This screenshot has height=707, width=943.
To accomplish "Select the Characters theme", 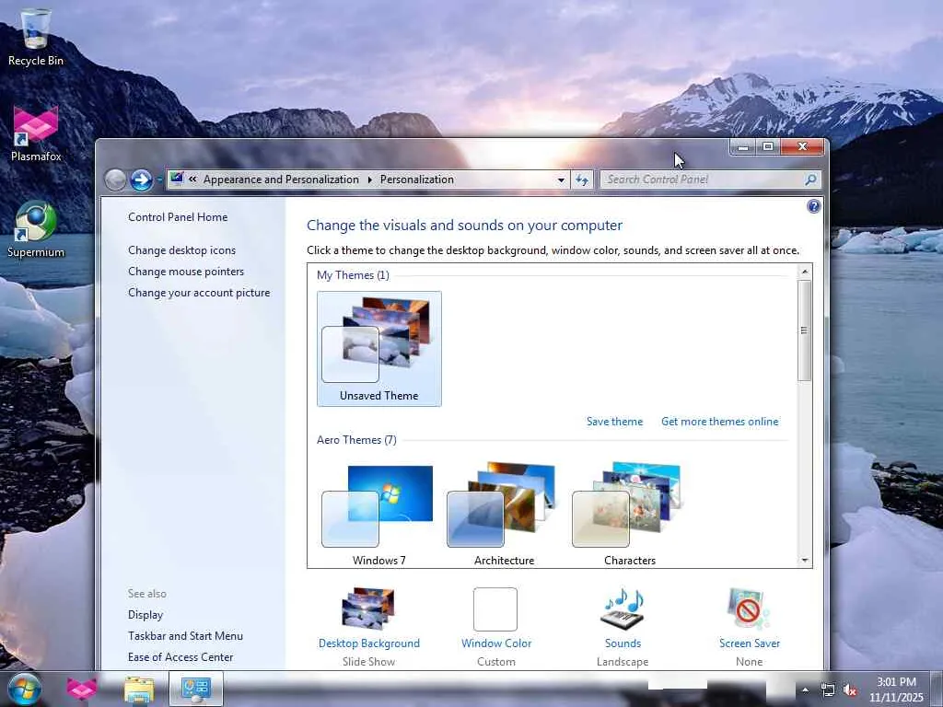I will [x=629, y=513].
